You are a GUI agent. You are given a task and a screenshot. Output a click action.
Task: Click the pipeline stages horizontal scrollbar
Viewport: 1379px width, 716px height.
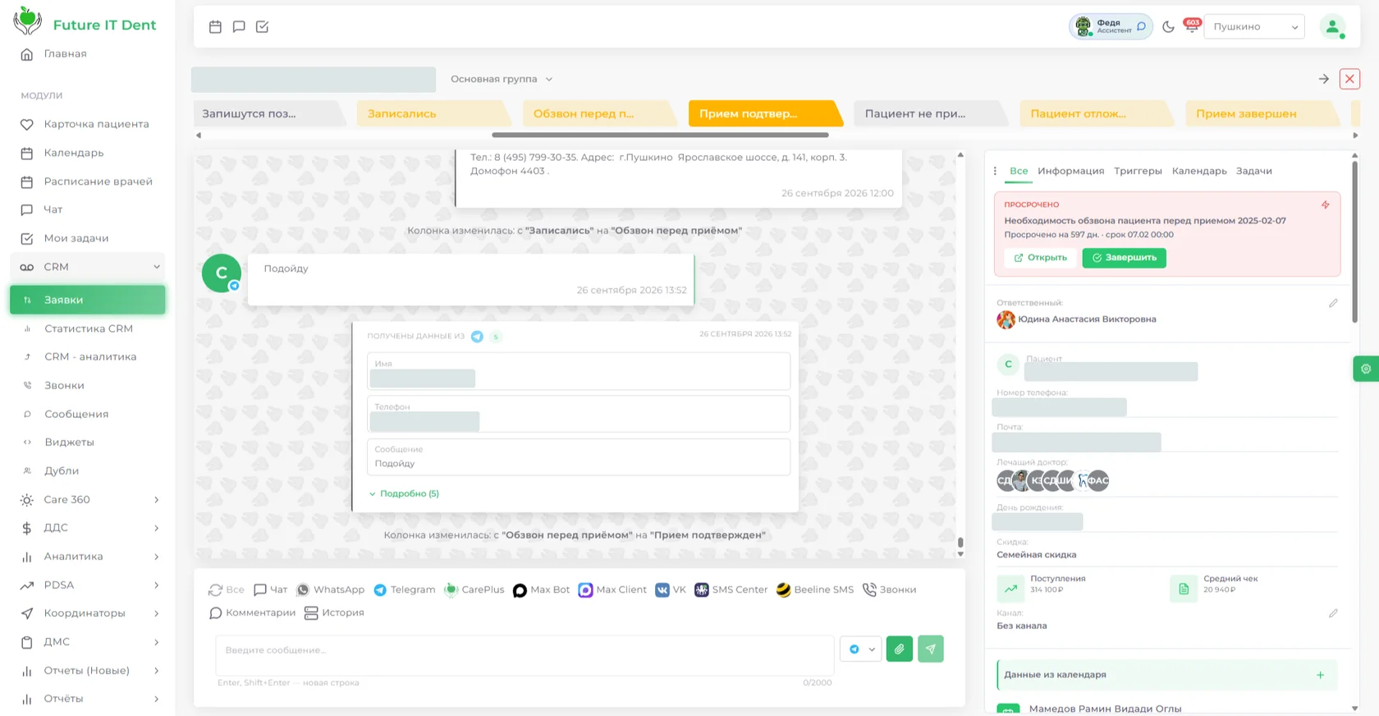point(660,135)
